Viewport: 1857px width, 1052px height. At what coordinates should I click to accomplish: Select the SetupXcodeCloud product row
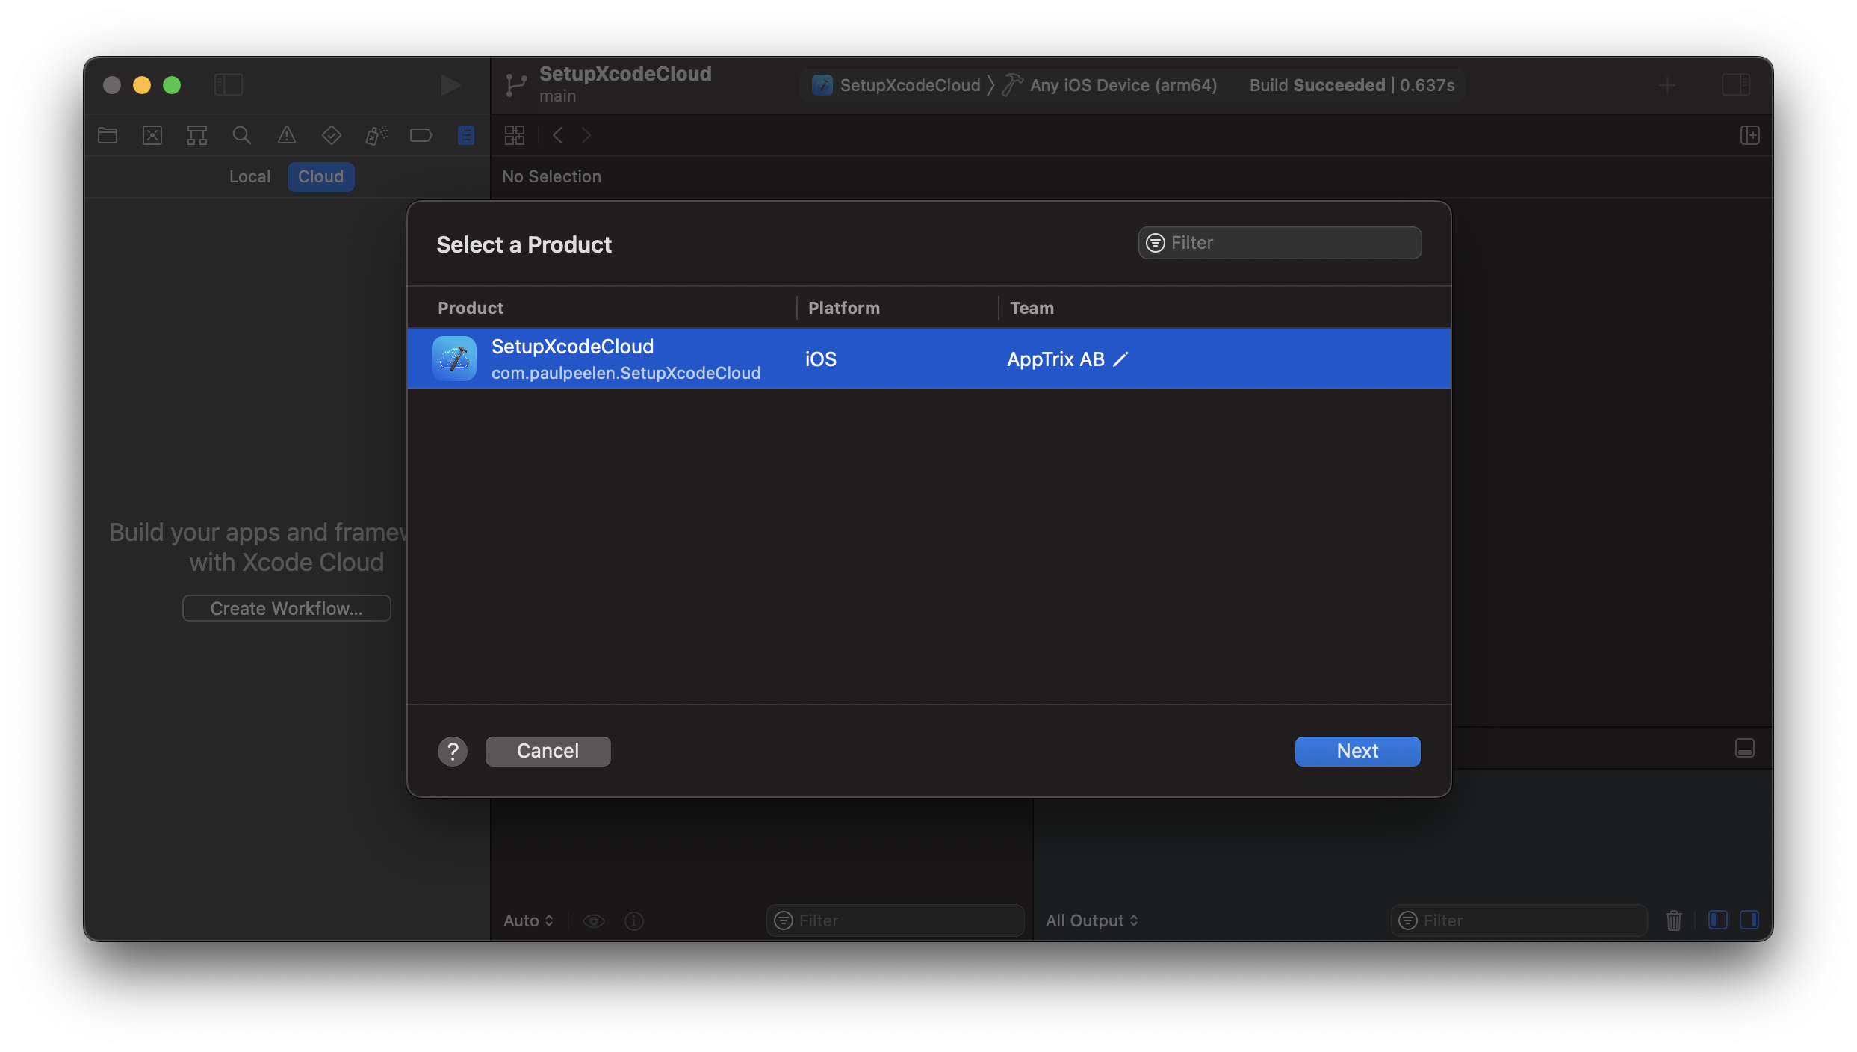click(x=929, y=359)
